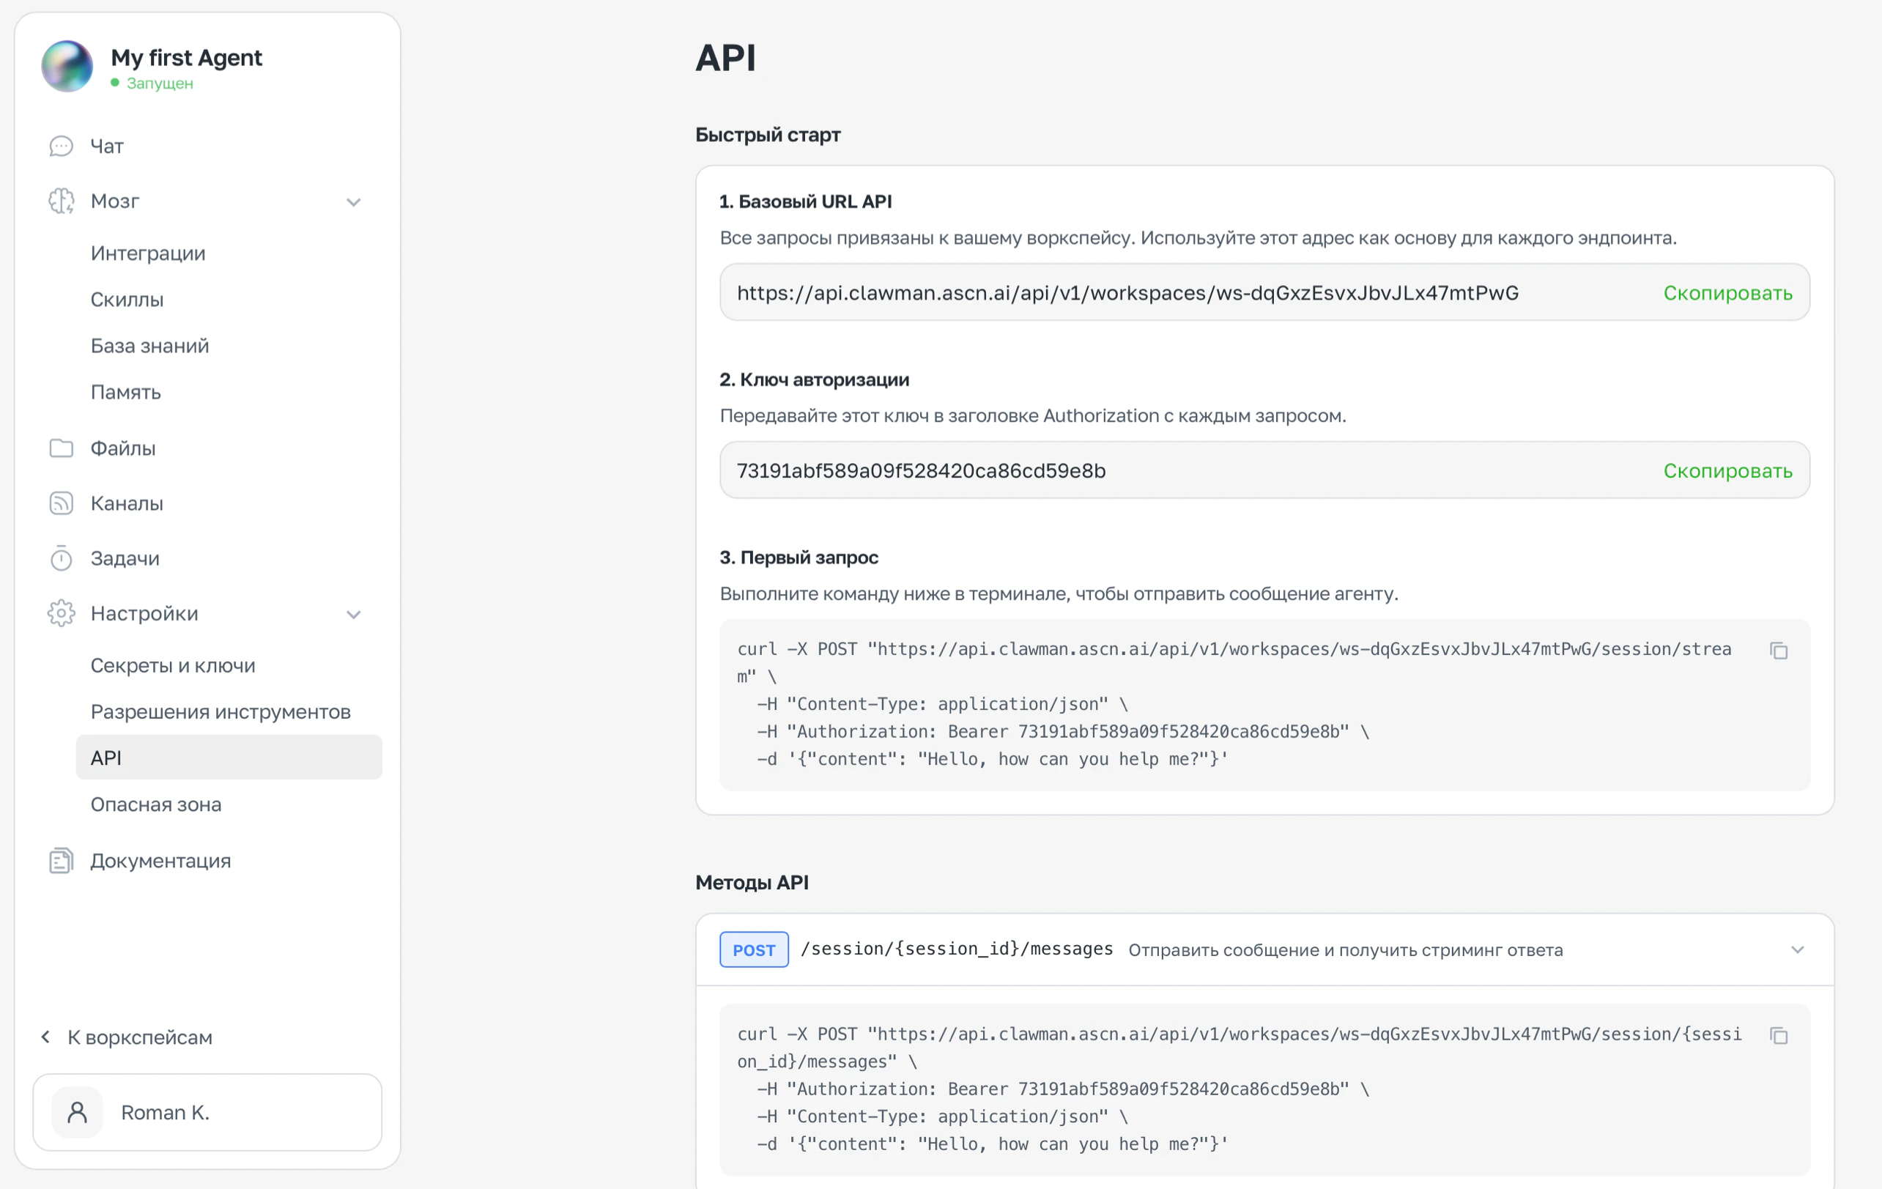
Task: Click the Быстрый старт heading
Action: coord(768,135)
